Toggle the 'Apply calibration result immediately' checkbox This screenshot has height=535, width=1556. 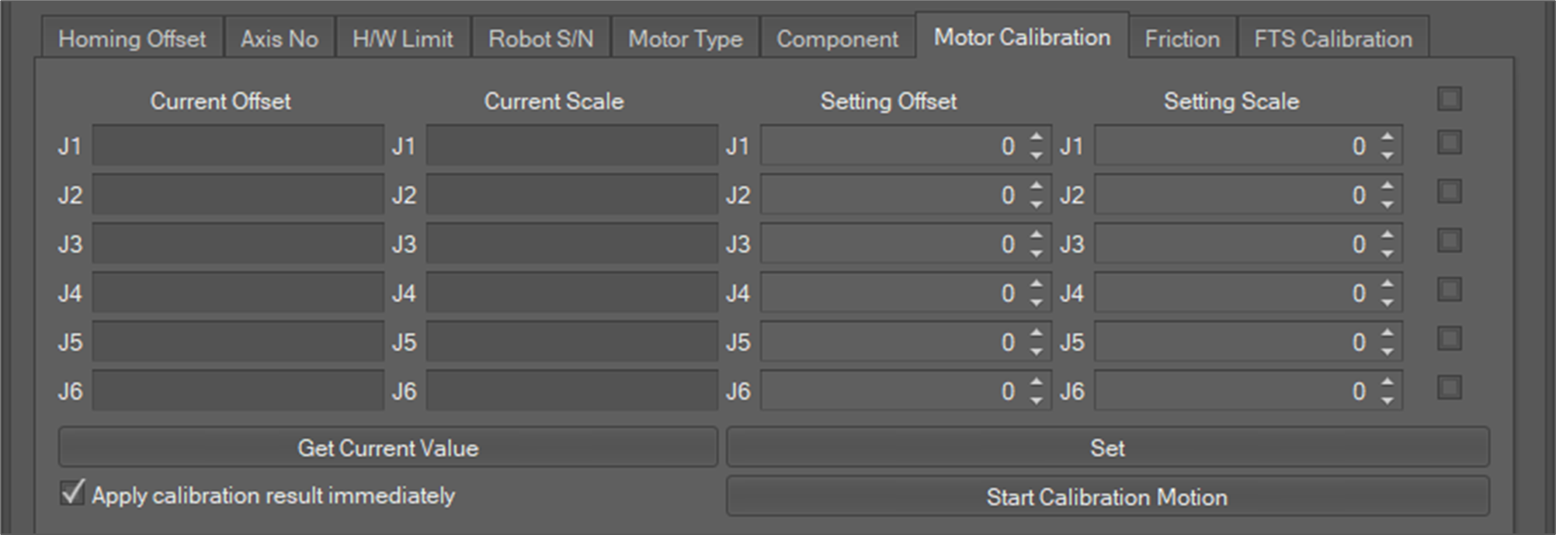pyautogui.click(x=73, y=493)
